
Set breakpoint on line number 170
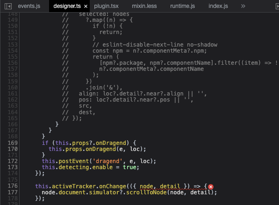(13, 149)
